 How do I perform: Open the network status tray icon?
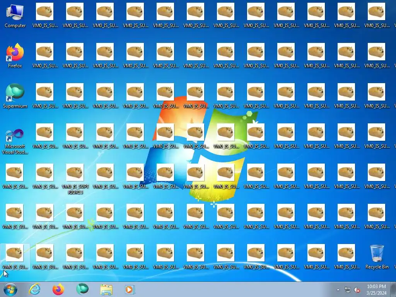click(x=348, y=290)
